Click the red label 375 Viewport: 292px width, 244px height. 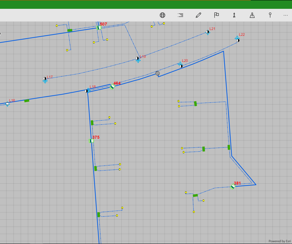96,137
